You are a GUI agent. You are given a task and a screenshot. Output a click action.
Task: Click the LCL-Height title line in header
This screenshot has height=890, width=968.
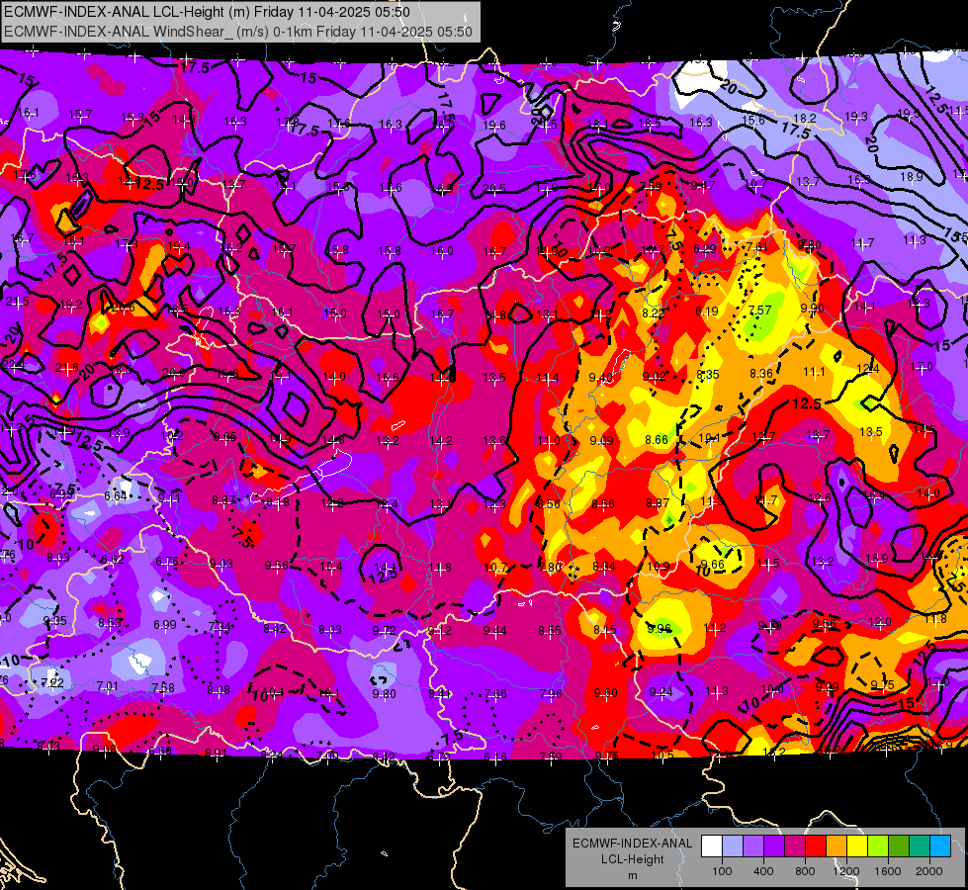click(207, 12)
